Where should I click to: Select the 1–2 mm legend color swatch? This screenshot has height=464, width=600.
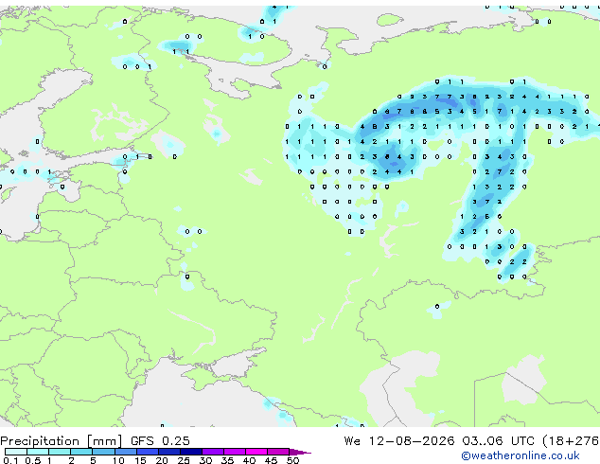[60, 452]
